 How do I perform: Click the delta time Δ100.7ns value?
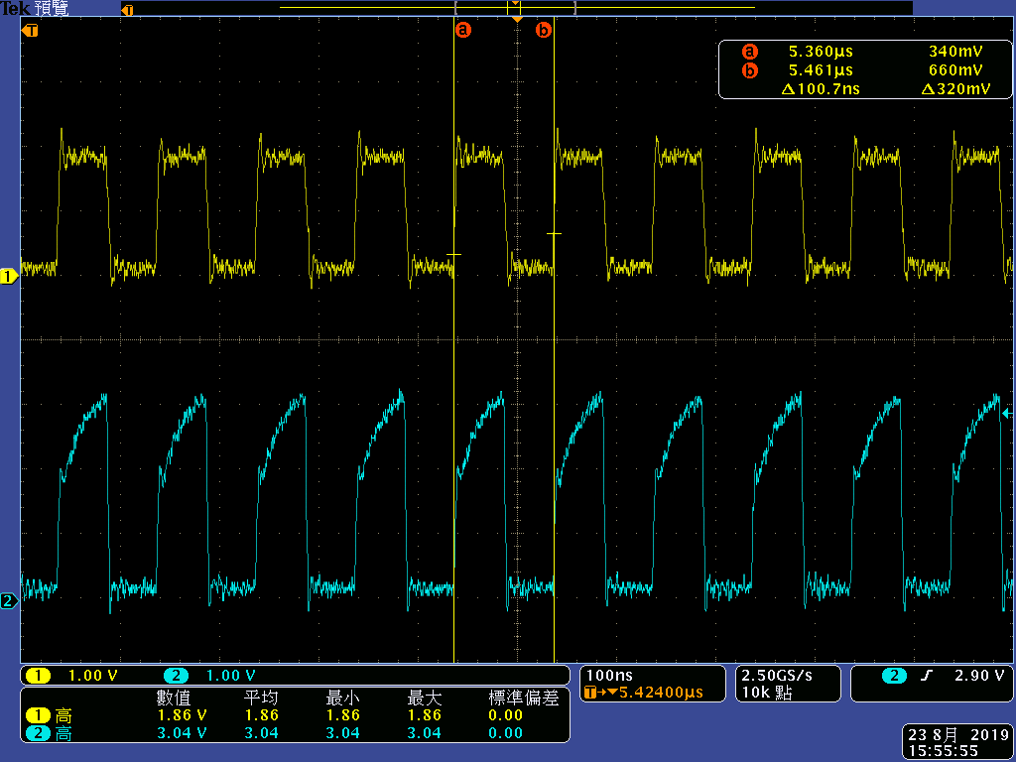point(821,88)
